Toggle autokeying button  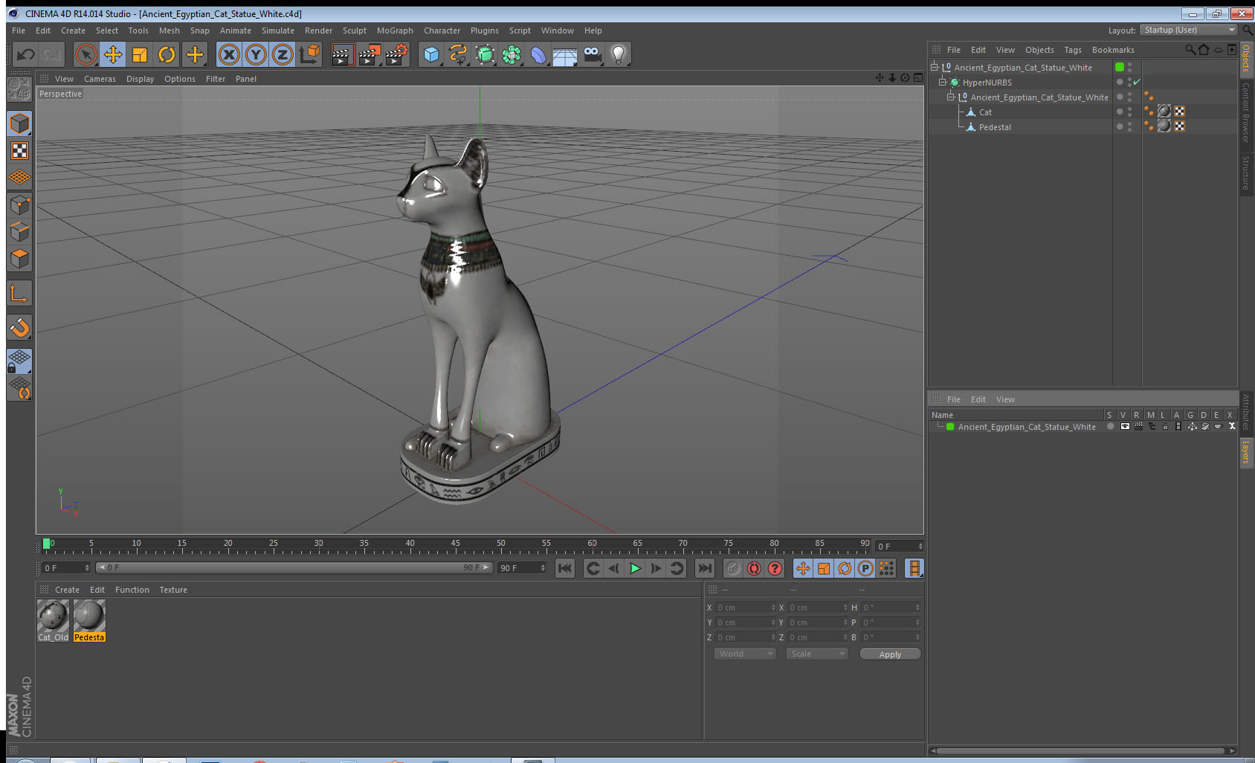[x=754, y=568]
